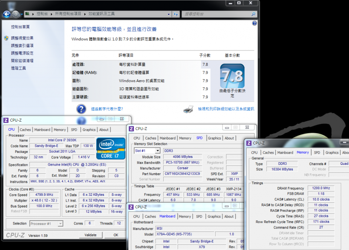Open the Processor #1 selection dropdown
This screenshot has height=250, width=349.
point(46,223)
